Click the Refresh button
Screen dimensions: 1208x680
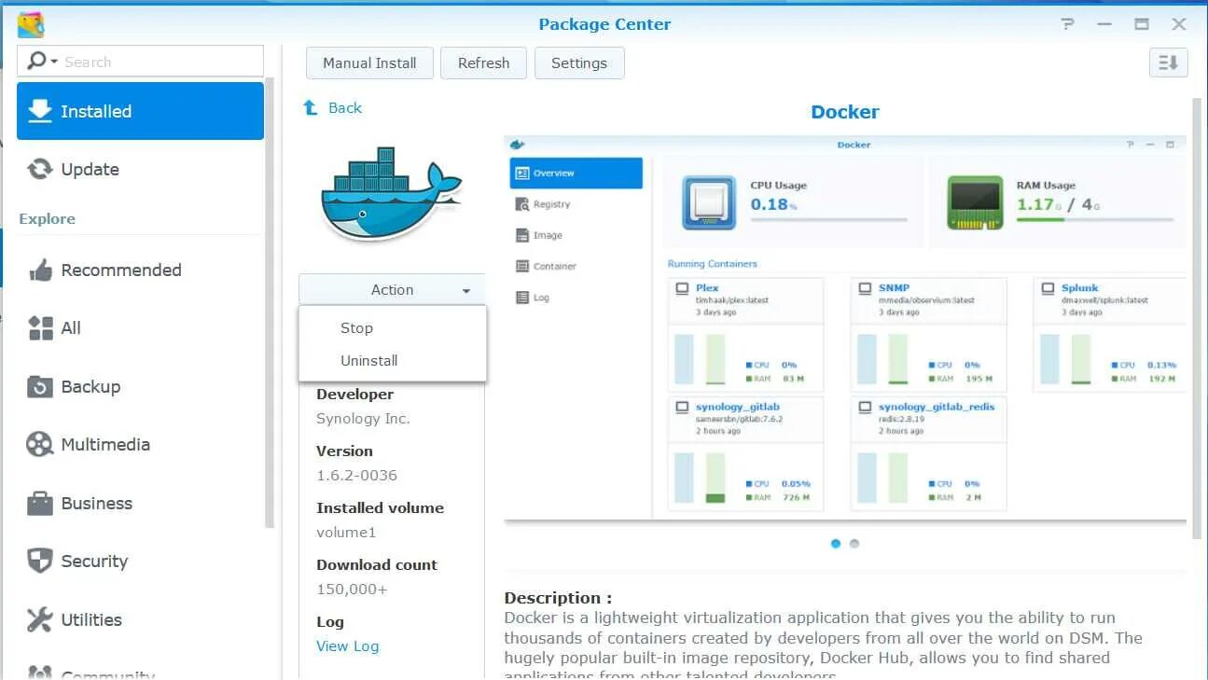pos(483,62)
